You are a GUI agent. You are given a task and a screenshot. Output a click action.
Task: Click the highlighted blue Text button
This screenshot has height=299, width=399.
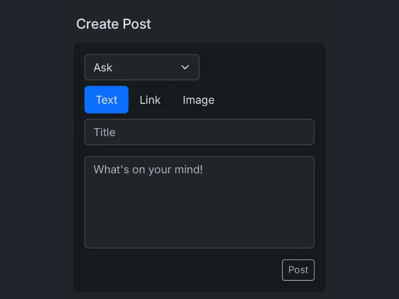click(106, 100)
